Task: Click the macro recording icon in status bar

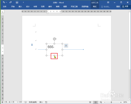Action: pos(46,102)
